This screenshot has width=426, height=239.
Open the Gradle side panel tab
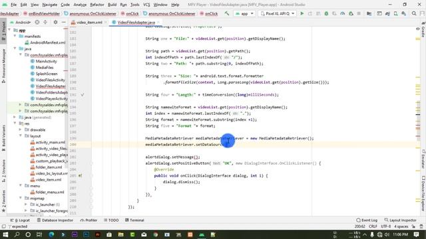point(423,30)
